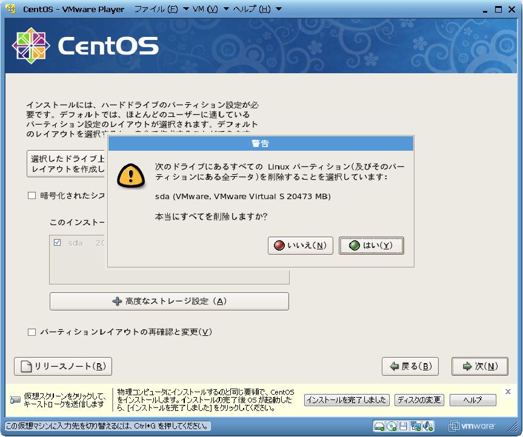Cancel deletion with いいえ(N) button
Screen dimensions: 523x437
300,246
